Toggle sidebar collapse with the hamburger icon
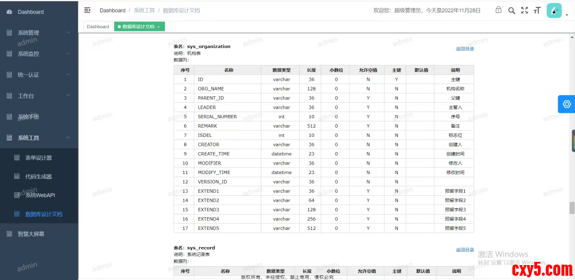Image resolution: width=575 pixels, height=280 pixels. (87, 10)
